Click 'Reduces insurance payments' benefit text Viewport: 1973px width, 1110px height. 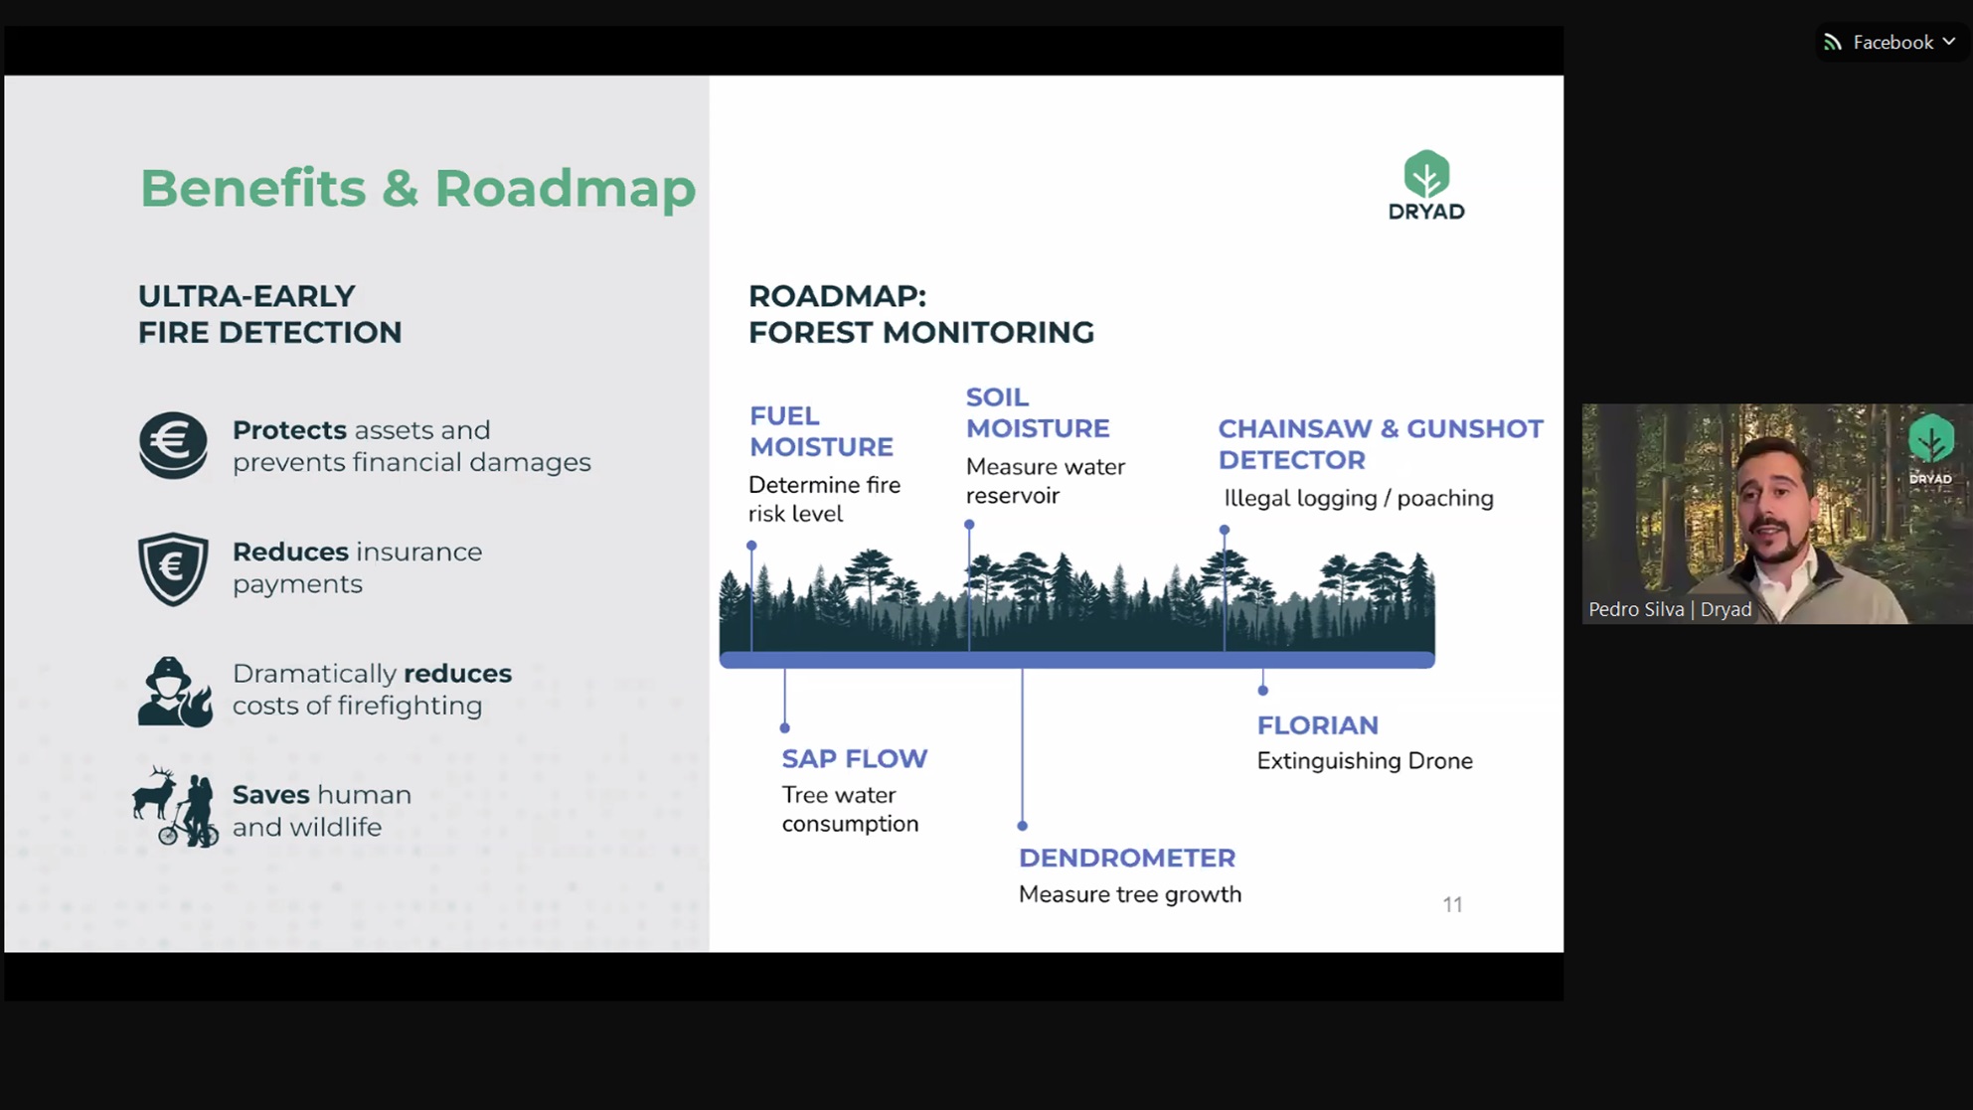pos(357,567)
